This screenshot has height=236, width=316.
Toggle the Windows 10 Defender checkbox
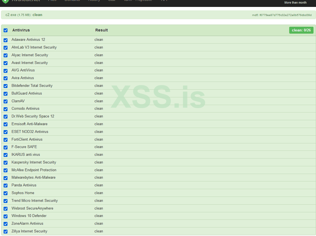tap(6, 216)
